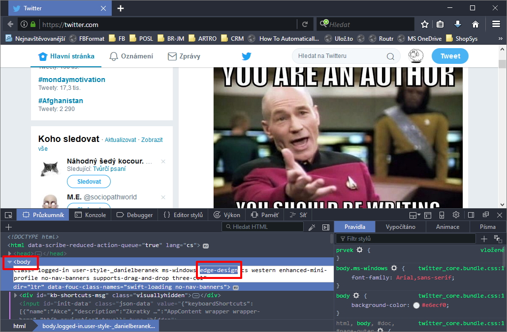
Task: Add a new CSS rule
Action: pyautogui.click(x=484, y=239)
